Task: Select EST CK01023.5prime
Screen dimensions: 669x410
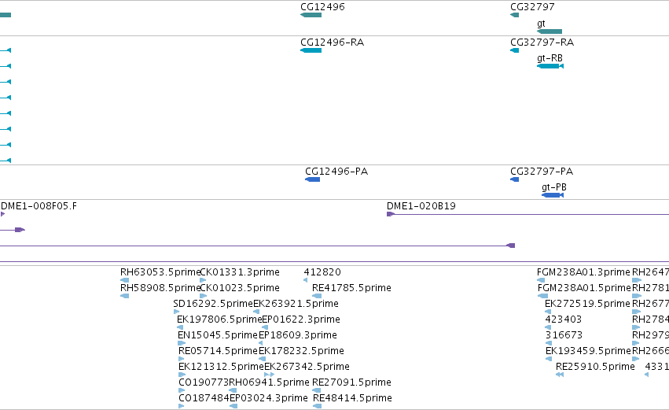Action: point(240,288)
